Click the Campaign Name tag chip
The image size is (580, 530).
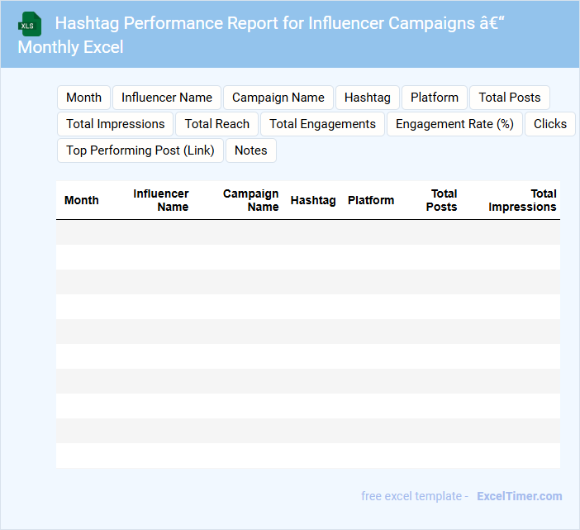[x=278, y=98]
